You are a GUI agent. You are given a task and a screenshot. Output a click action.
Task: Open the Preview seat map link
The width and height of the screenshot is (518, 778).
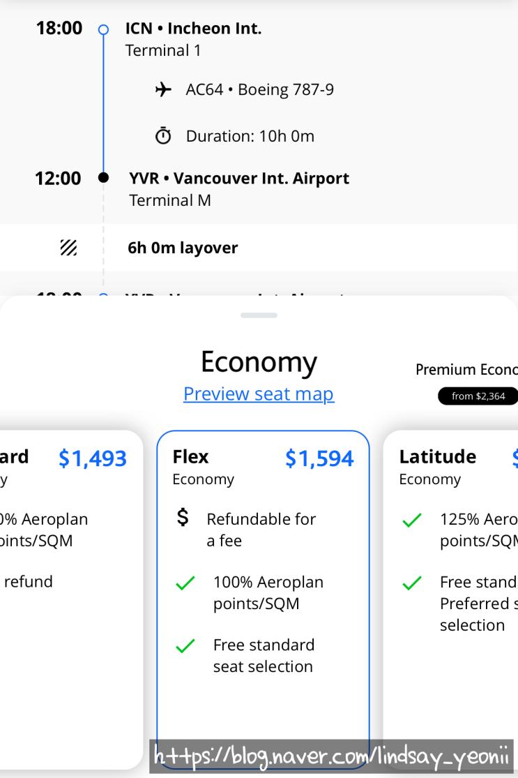[259, 394]
